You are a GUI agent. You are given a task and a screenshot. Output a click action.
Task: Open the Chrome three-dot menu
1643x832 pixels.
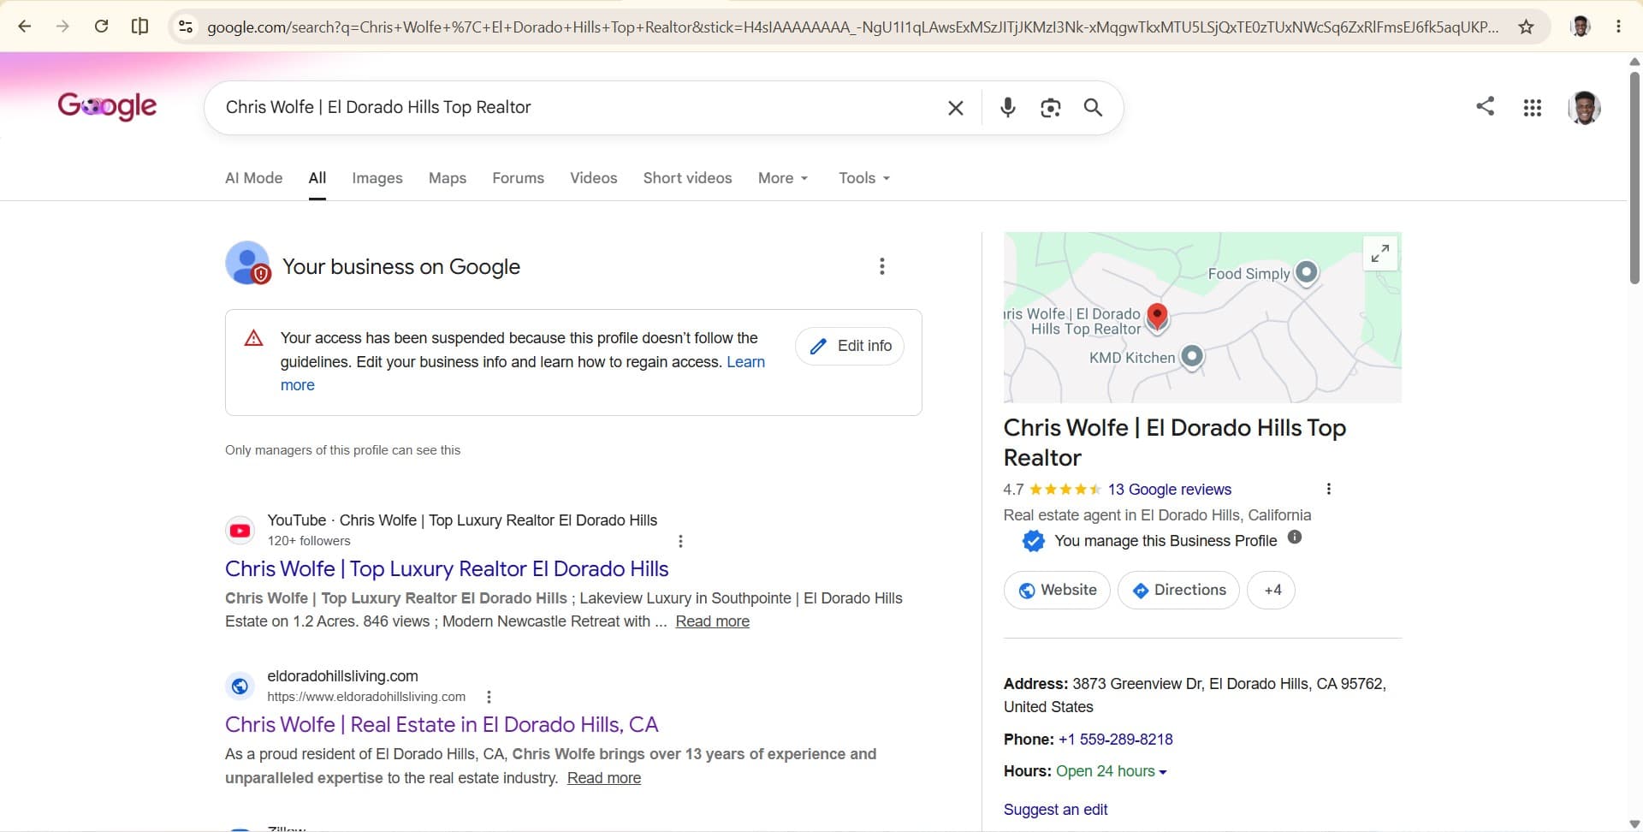tap(1618, 27)
